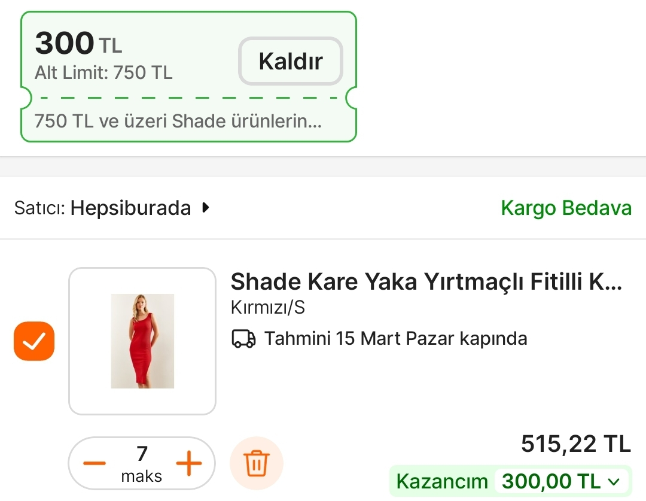Tap the minus icon to decrease quantity
The width and height of the screenshot is (646, 501).
94,461
